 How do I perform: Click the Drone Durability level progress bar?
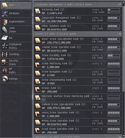pos(114,55)
